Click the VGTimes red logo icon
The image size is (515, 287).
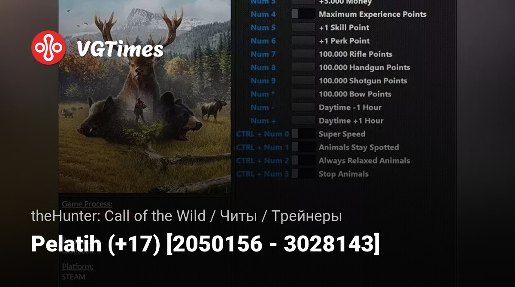coord(48,48)
